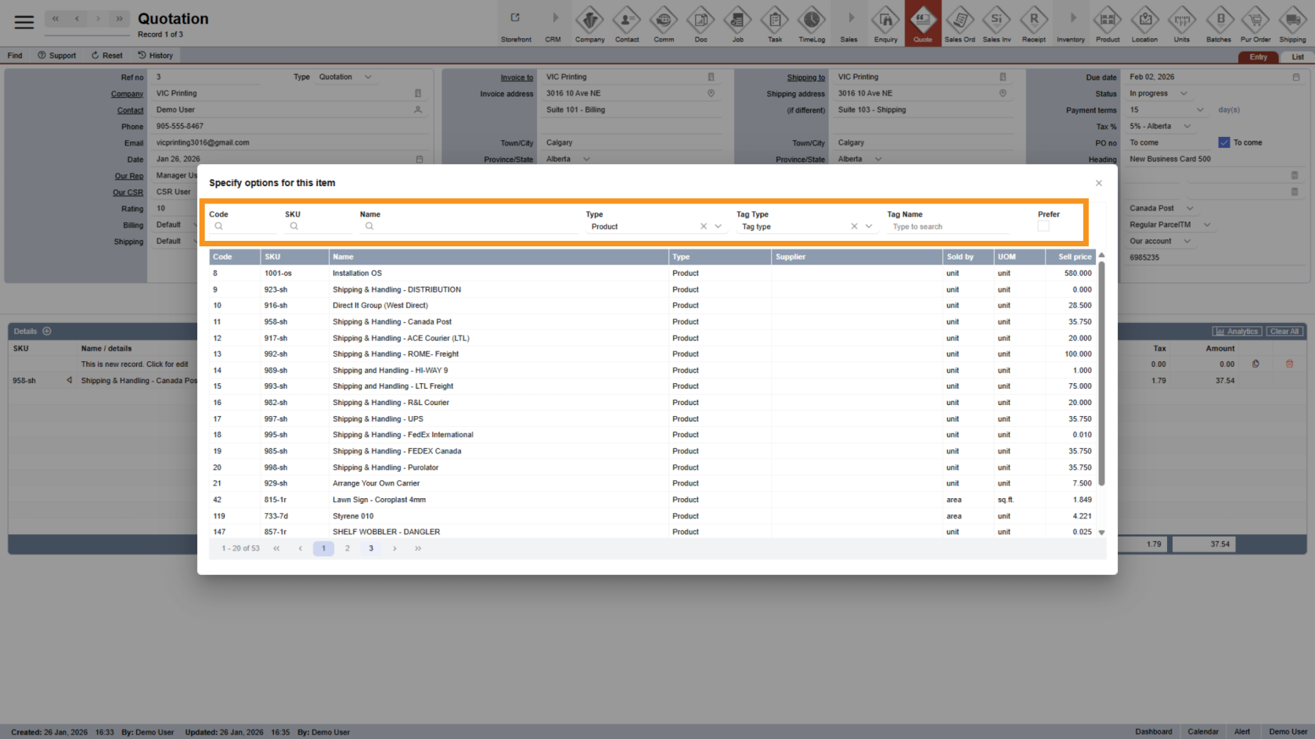Expand the Tag Type dropdown
The height and width of the screenshot is (739, 1315).
click(x=869, y=227)
